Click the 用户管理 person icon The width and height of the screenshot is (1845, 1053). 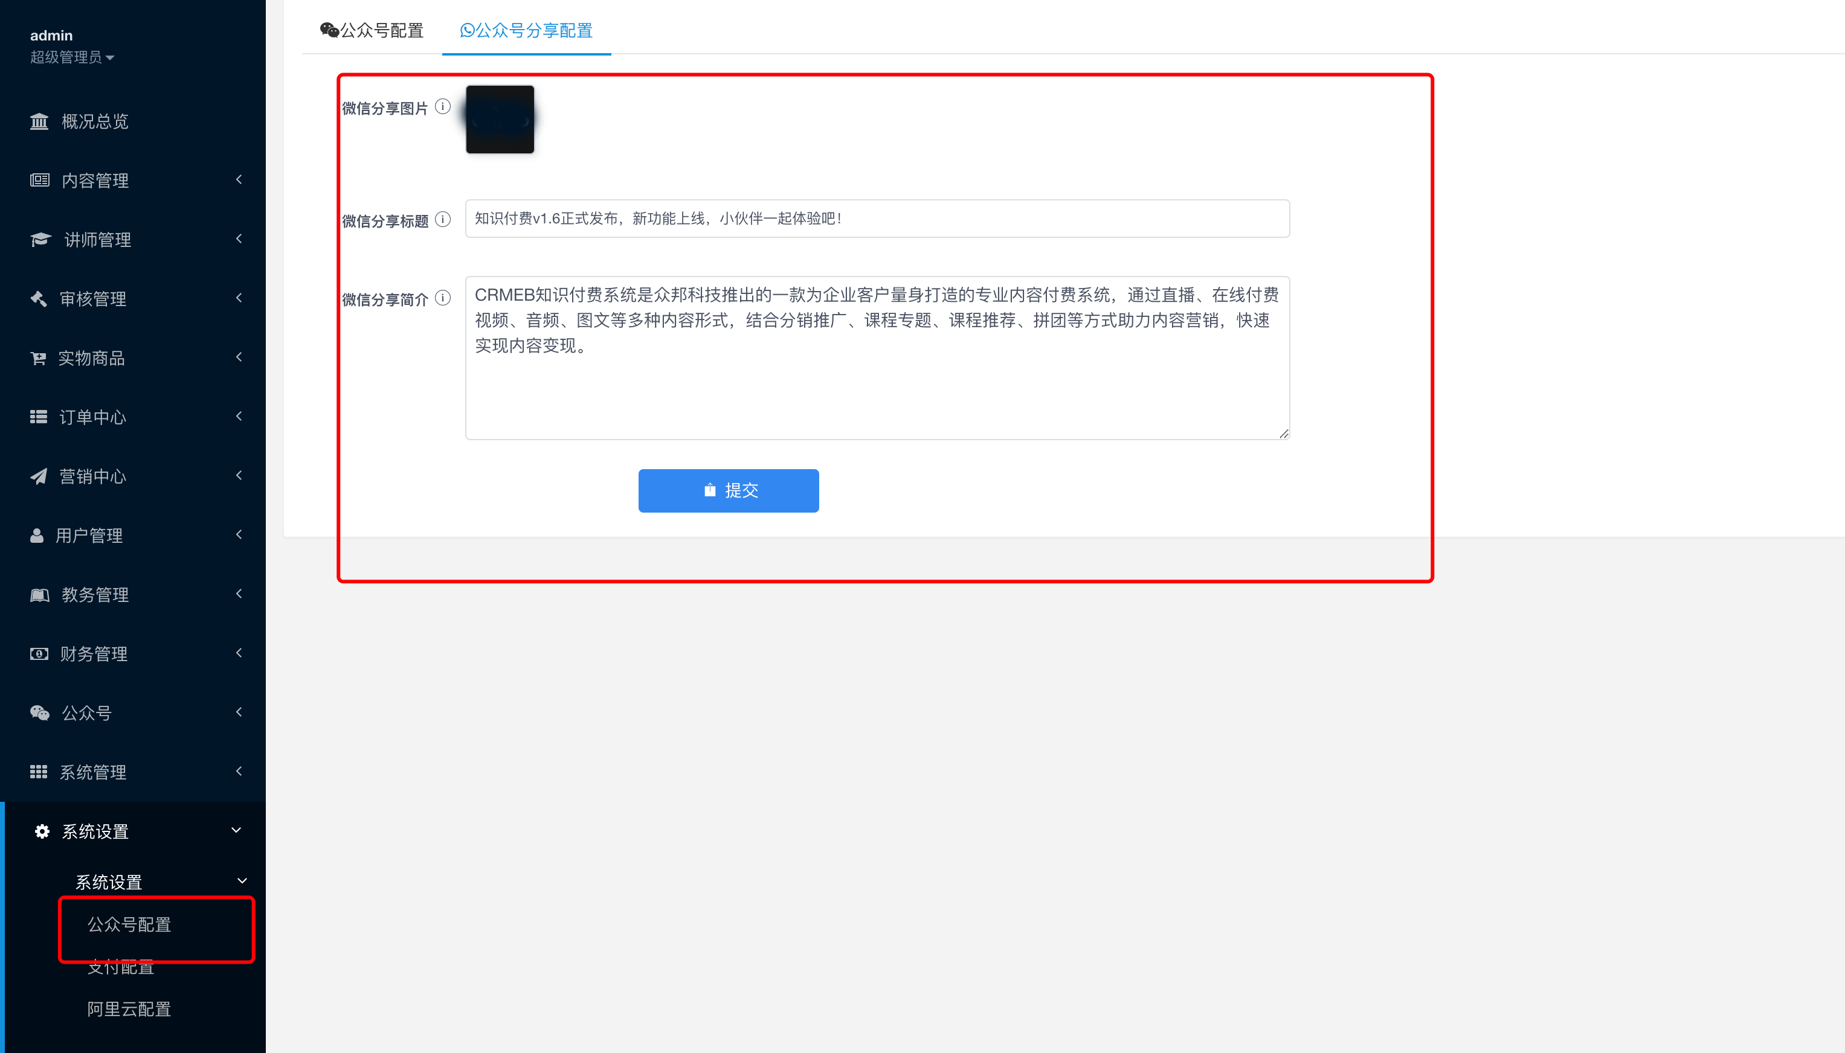click(x=37, y=535)
